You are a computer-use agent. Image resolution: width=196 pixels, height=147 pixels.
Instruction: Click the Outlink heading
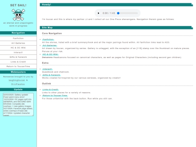(x=46, y=83)
